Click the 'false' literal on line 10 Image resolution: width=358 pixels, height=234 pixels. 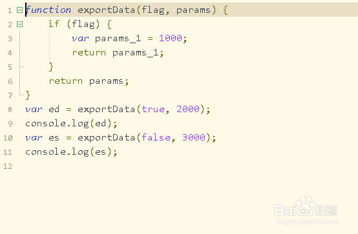[x=156, y=137]
